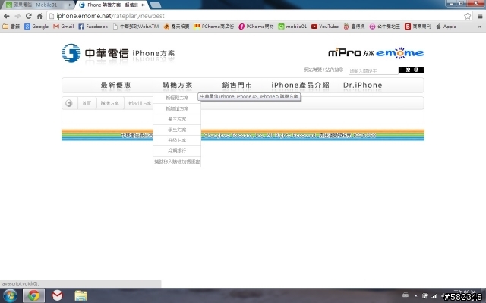Viewport: 486px width, 303px height.
Task: Click the address bar URL
Action: pos(110,16)
